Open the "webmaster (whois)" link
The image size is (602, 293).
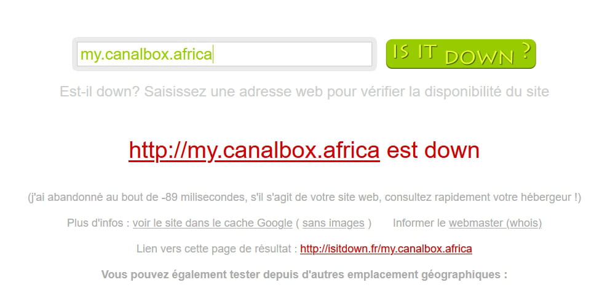495,223
